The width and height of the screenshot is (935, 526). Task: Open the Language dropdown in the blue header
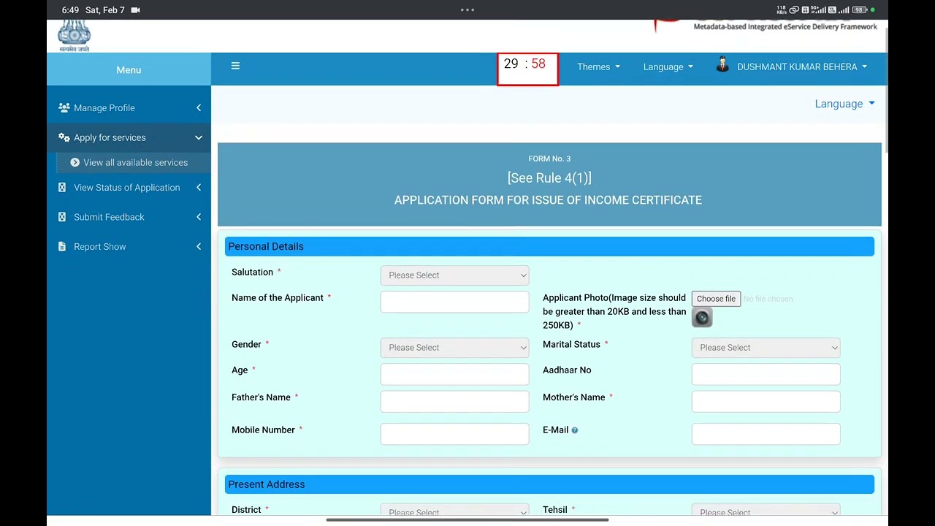pos(668,66)
